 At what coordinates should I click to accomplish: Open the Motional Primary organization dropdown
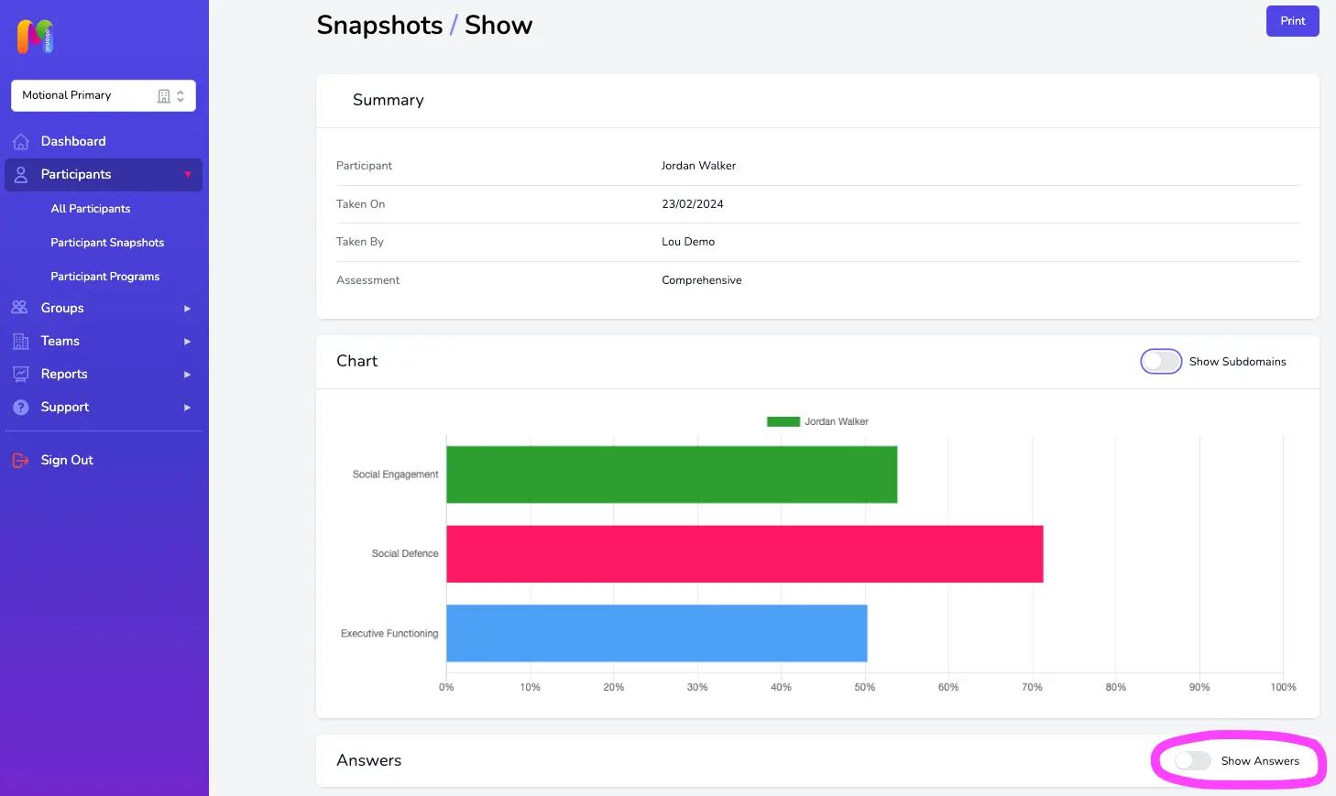[104, 95]
